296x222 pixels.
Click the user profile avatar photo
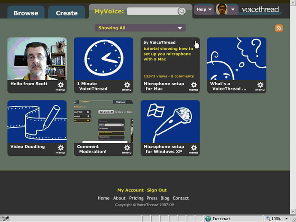pyautogui.click(x=222, y=9)
